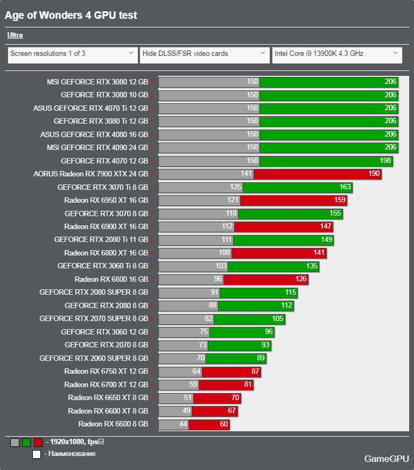Click the red X next to GEFORCE RTX 3080 Ti 12 GB

pyautogui.click(x=152, y=122)
